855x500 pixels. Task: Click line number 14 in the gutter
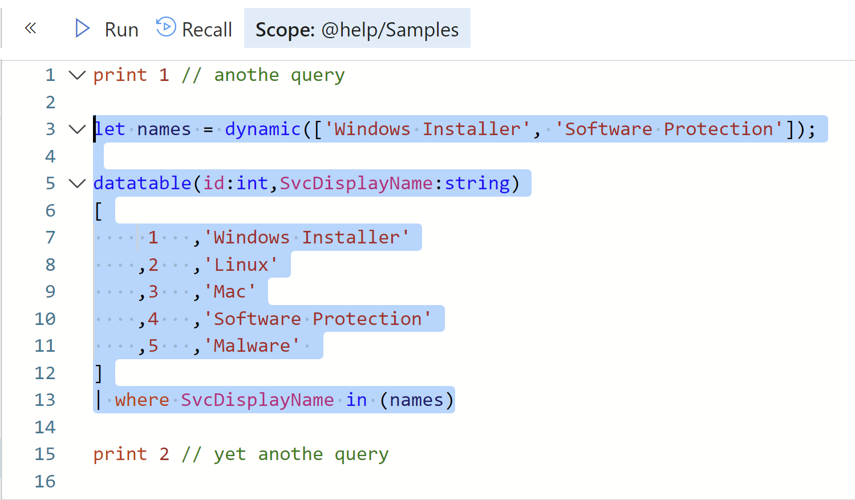pos(45,427)
